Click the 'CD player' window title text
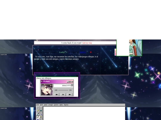The width and height of the screenshot is (161, 120). [47, 81]
